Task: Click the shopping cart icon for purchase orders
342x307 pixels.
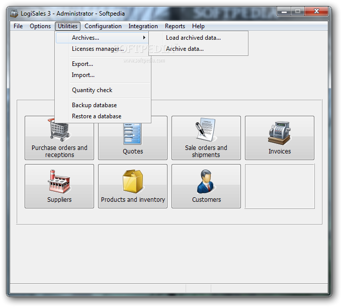Action: (x=59, y=130)
